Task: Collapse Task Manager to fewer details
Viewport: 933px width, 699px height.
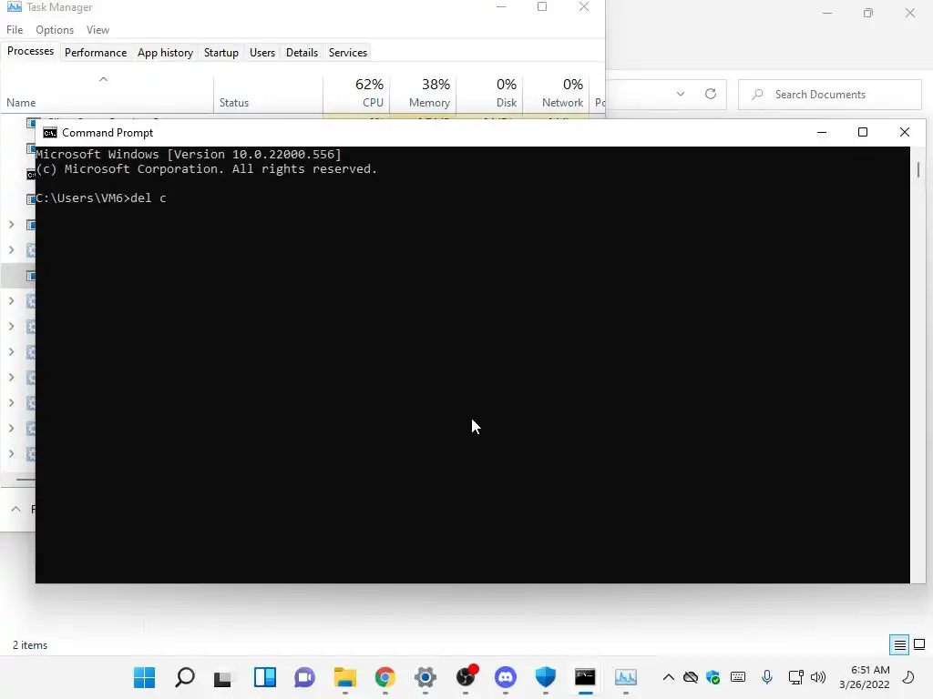Action: tap(16, 509)
